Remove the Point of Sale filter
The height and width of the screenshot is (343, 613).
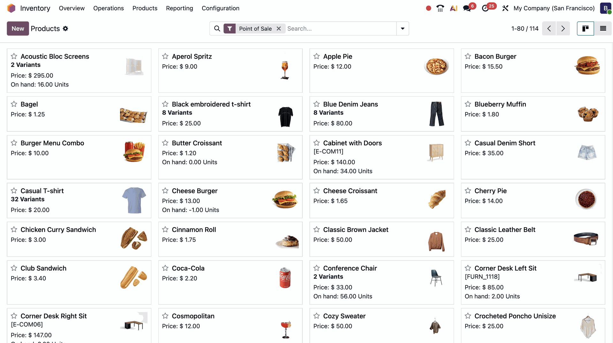point(278,28)
